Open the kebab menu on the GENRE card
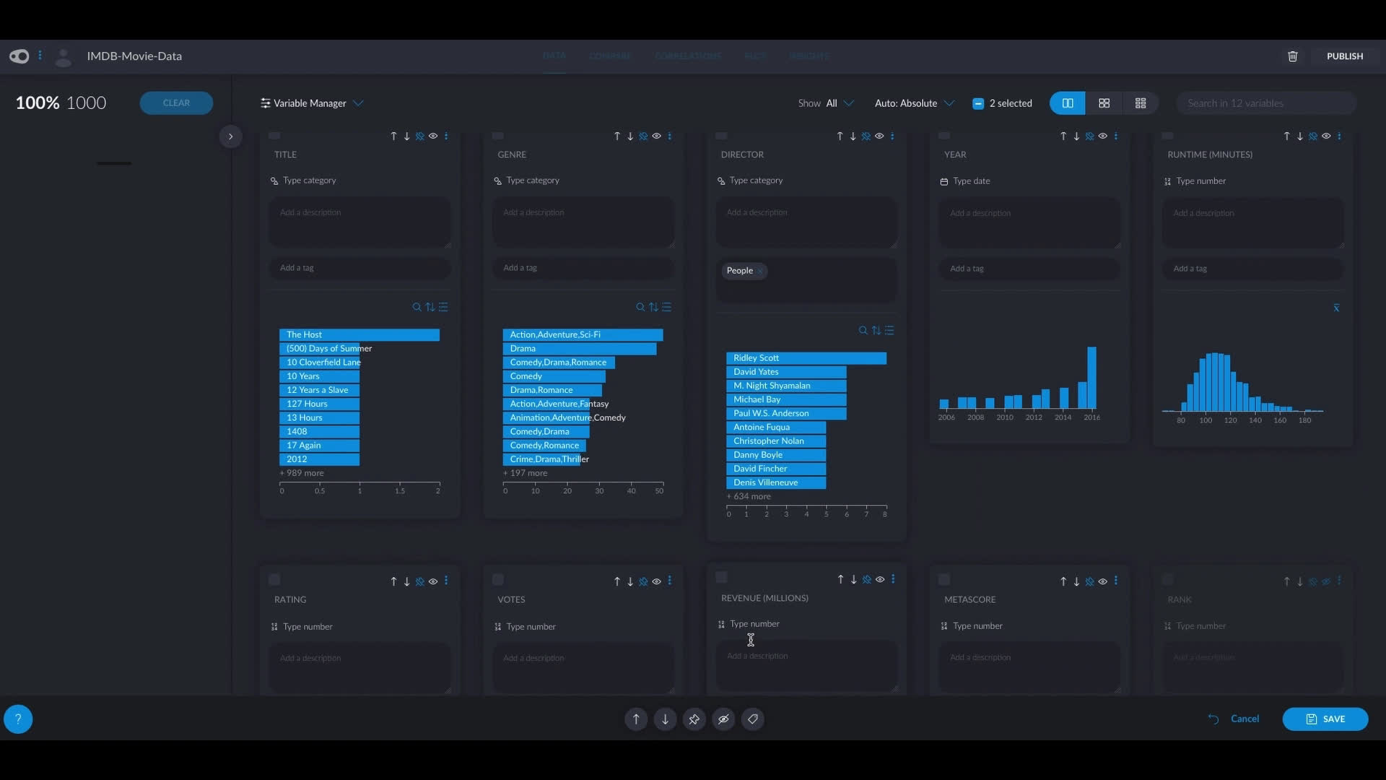Screen dimensions: 1386x780 click(x=669, y=136)
